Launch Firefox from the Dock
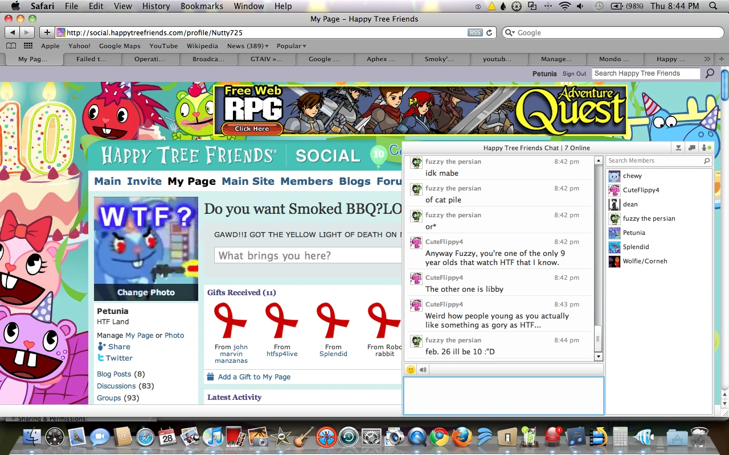Viewport: 729px width, 455px height. (x=462, y=437)
